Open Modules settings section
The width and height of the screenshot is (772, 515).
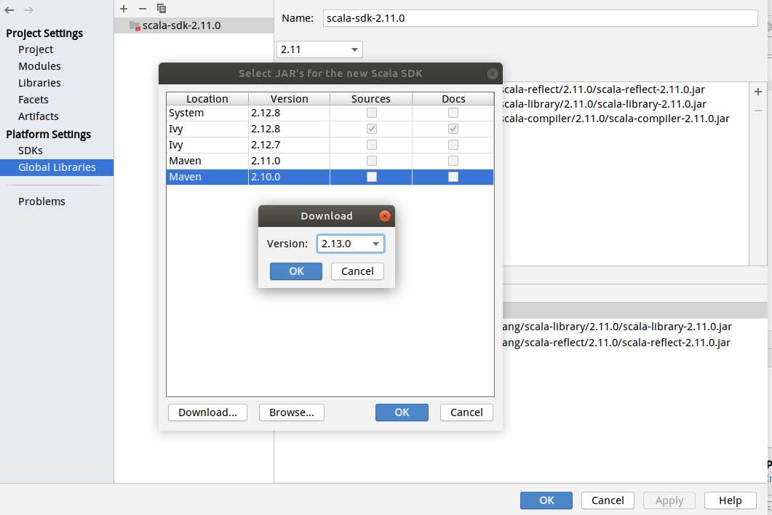pos(39,66)
